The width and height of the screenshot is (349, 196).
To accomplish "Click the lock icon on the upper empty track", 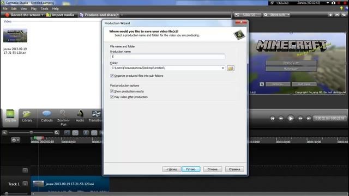I will pos(25,170).
